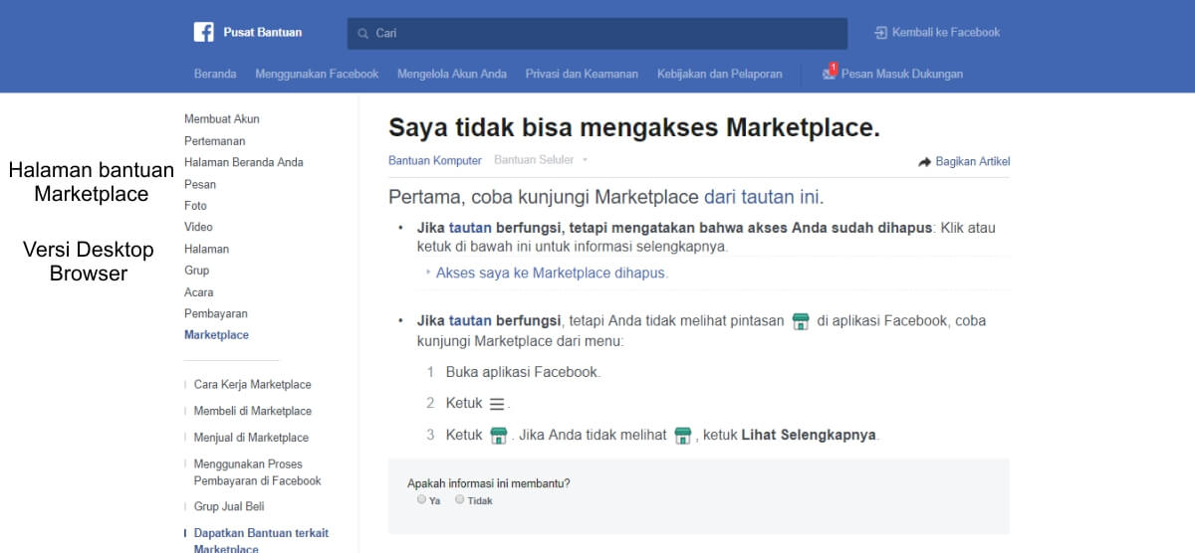The image size is (1195, 553).
Task: Click the Marketplace icon before 'ketuk Lihat Selengkapnya'
Action: 682,436
